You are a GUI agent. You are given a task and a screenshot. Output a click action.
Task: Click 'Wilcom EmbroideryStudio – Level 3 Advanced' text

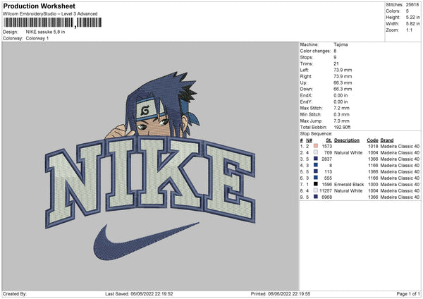click(x=50, y=14)
